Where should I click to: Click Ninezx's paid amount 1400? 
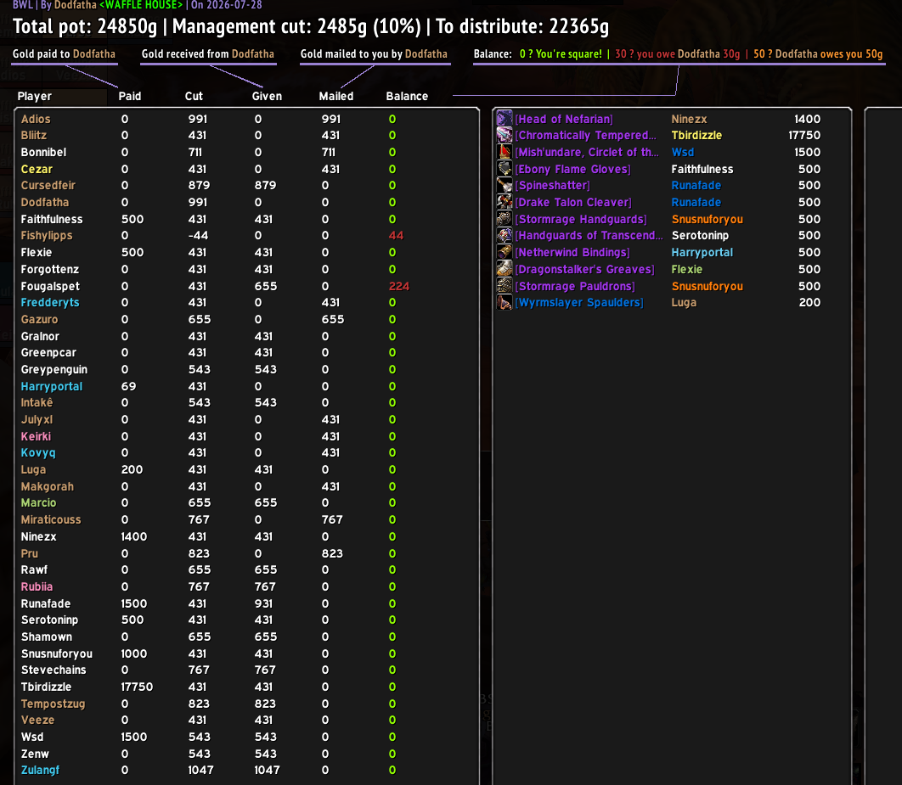[134, 536]
